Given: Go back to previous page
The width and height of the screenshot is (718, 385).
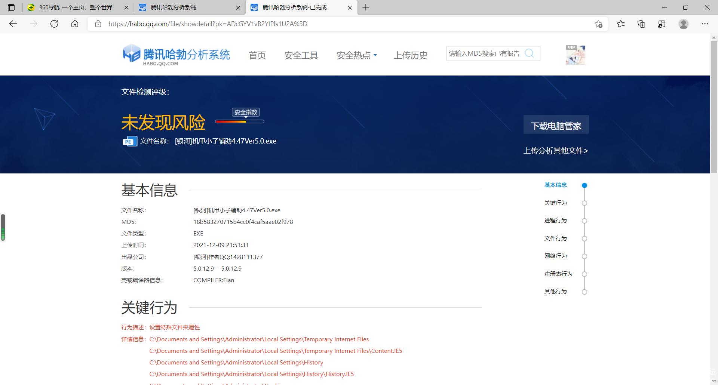Looking at the screenshot, I should coord(13,24).
